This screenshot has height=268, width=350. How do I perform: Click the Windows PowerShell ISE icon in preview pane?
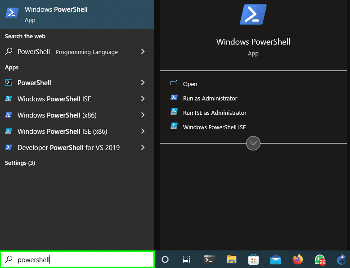tap(174, 126)
